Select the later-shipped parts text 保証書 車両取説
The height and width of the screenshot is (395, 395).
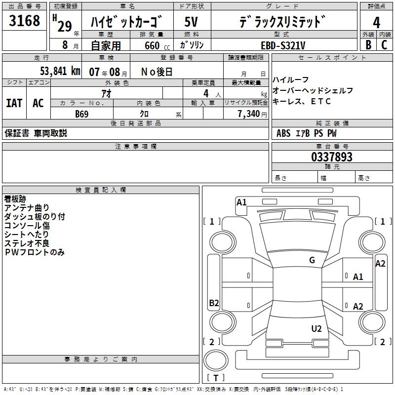(x=36, y=133)
